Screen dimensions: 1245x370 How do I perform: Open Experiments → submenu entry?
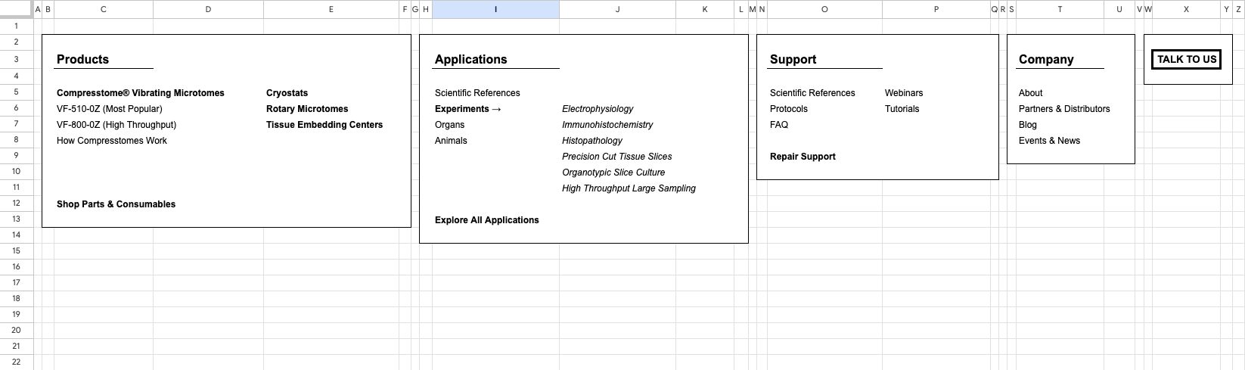(x=468, y=109)
